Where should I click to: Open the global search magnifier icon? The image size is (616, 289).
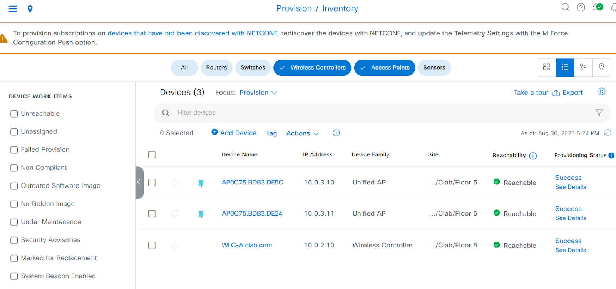pos(565,7)
